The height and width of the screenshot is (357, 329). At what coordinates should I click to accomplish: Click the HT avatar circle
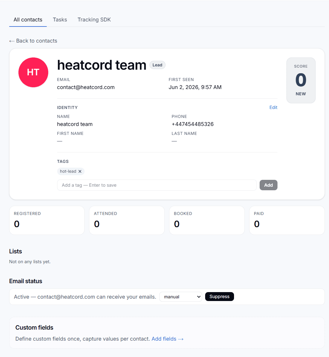(33, 72)
